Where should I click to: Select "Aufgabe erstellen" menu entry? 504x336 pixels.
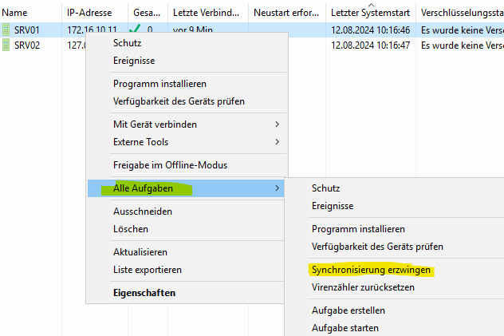point(348,310)
